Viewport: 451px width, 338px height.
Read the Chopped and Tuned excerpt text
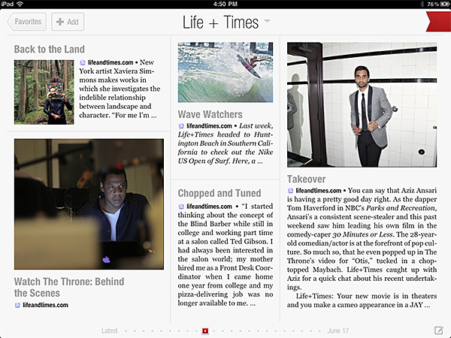tap(225, 255)
